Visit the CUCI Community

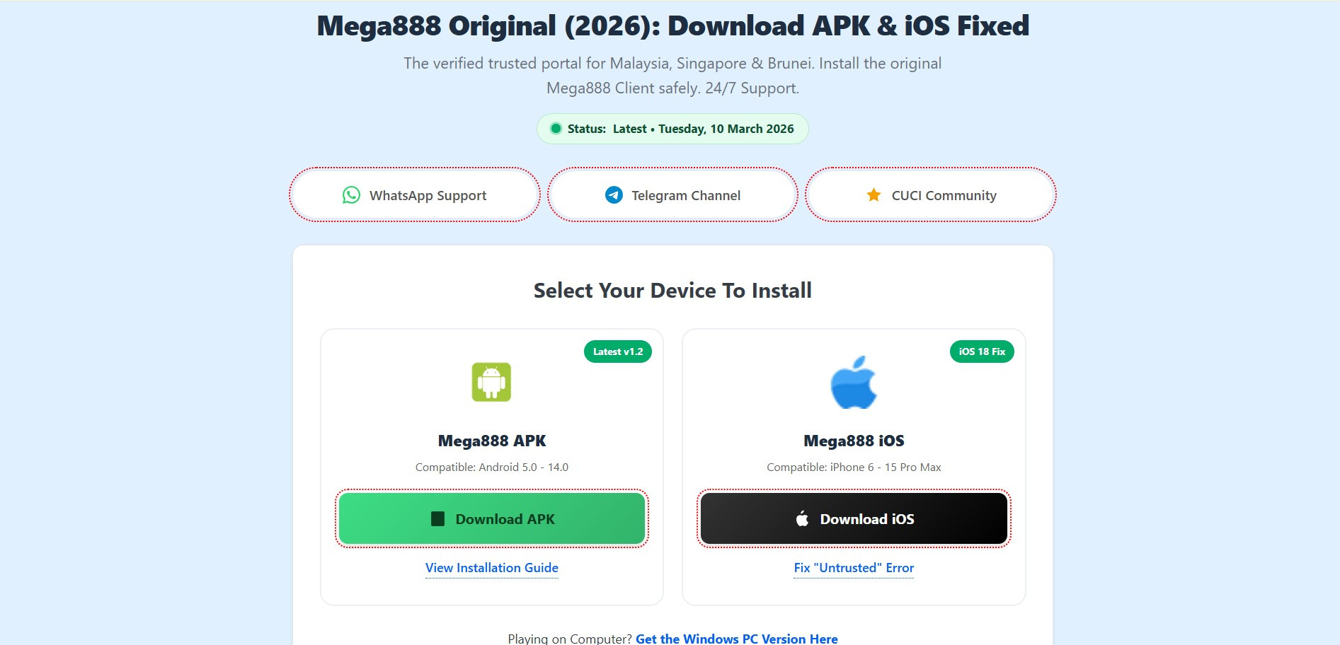[930, 195]
